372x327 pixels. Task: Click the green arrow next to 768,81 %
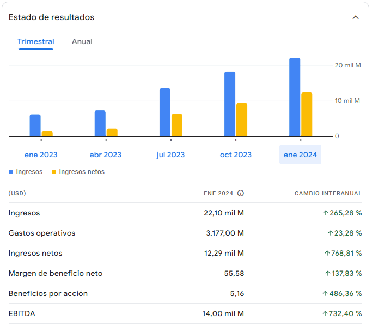click(x=327, y=253)
